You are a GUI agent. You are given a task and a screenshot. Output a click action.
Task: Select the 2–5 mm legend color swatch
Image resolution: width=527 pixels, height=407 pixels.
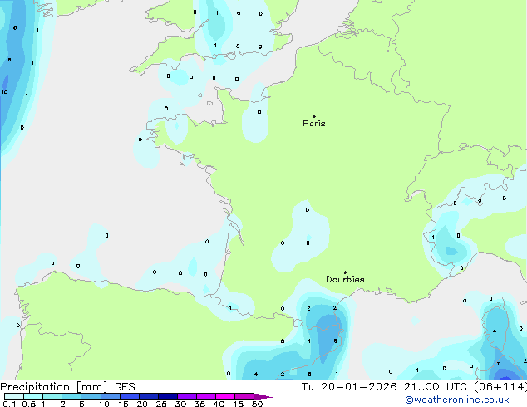point(71,396)
